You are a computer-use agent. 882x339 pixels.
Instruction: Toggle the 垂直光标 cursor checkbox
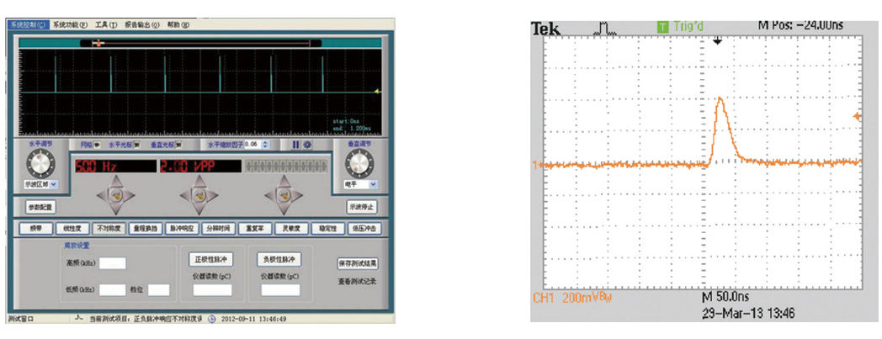click(x=179, y=145)
